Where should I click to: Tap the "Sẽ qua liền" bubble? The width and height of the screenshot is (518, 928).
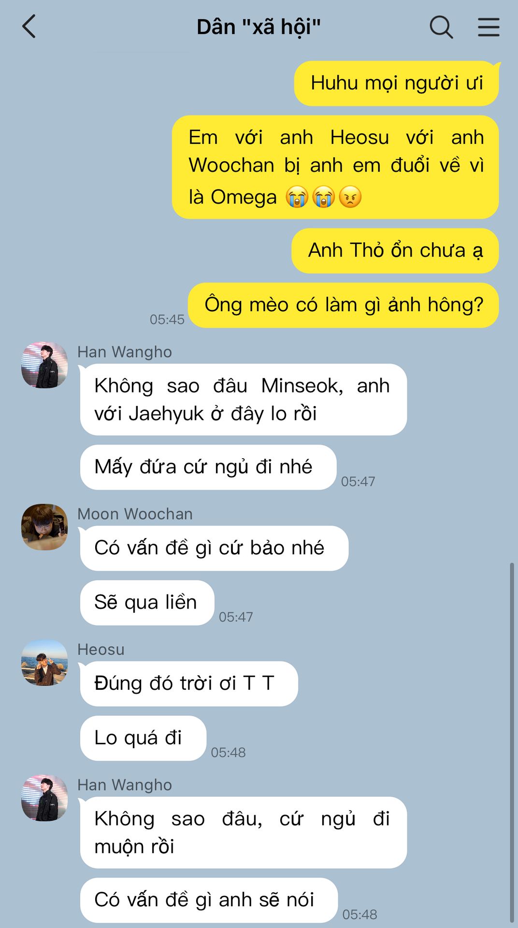click(147, 603)
